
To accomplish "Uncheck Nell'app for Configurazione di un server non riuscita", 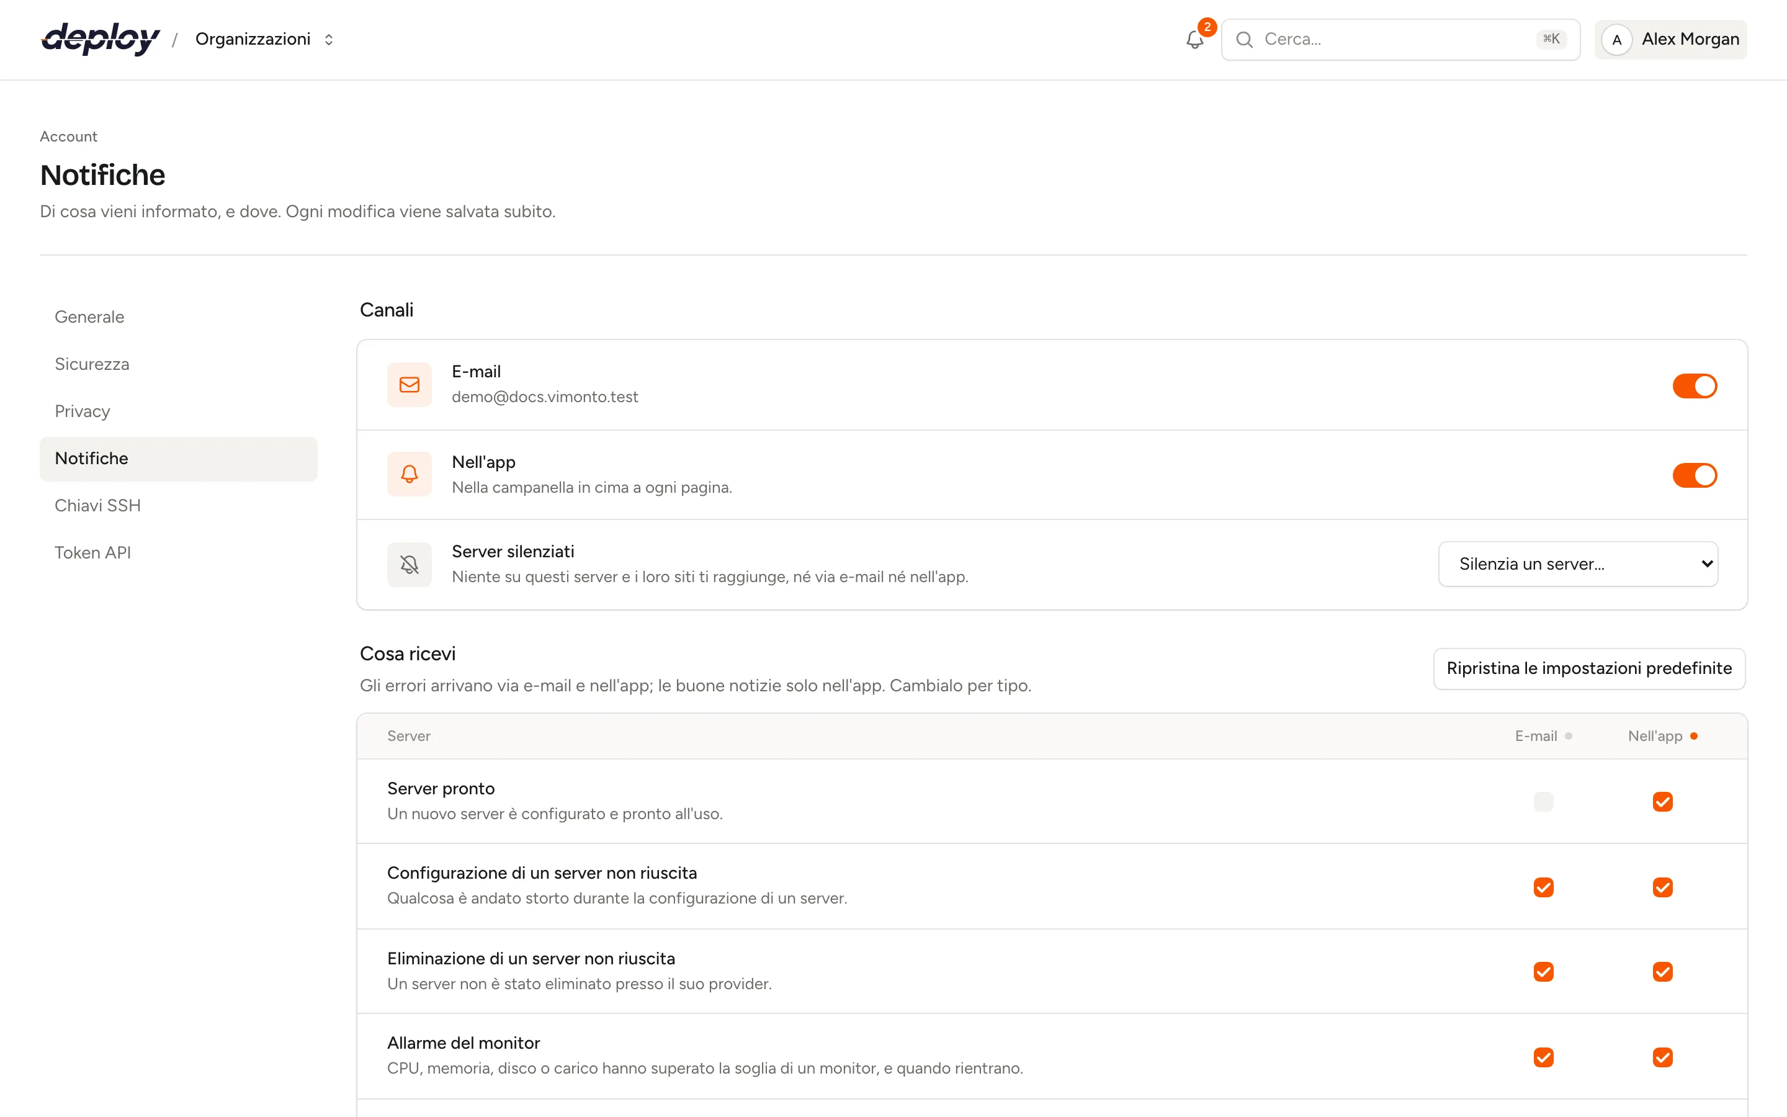I will (1662, 887).
